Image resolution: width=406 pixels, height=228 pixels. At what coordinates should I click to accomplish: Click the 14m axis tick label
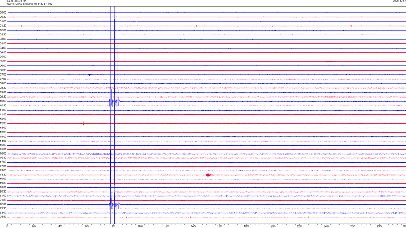[193, 226]
